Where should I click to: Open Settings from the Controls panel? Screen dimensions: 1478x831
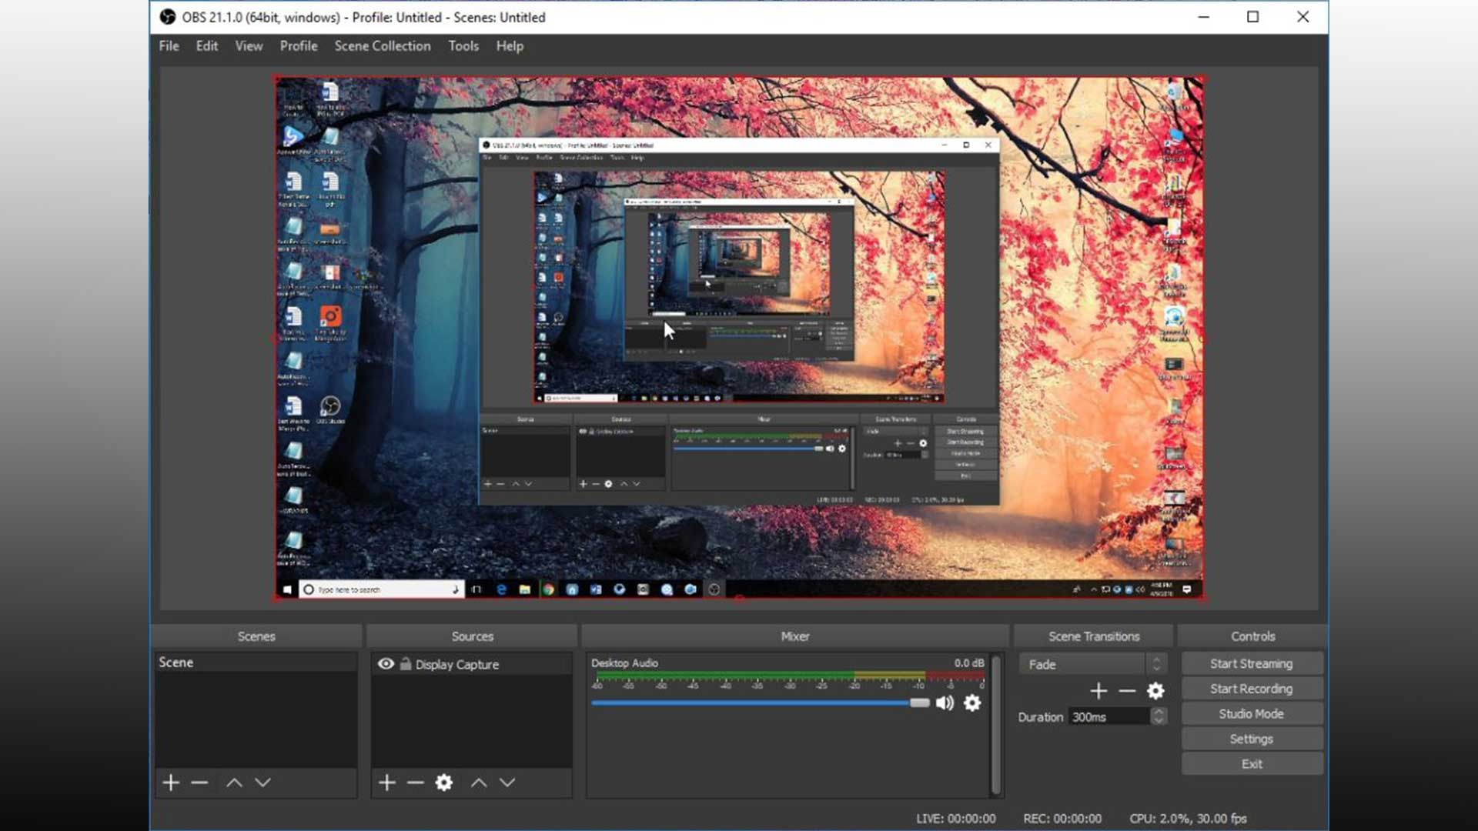[x=1252, y=739]
